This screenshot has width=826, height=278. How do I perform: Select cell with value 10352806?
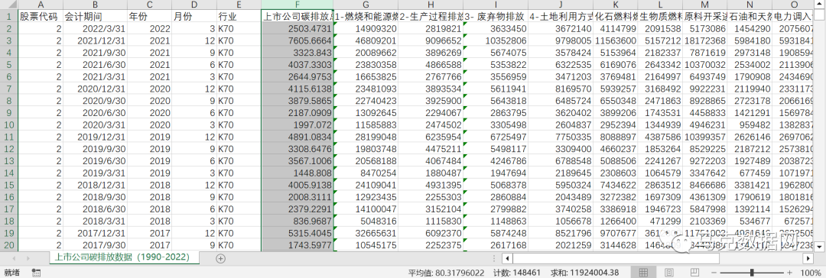click(496, 40)
